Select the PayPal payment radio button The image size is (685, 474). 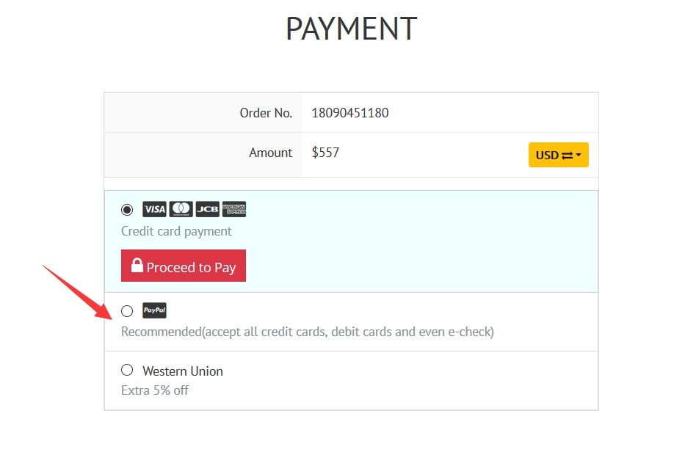tap(127, 311)
